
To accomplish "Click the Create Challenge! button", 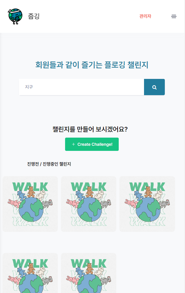I will pos(92,144).
